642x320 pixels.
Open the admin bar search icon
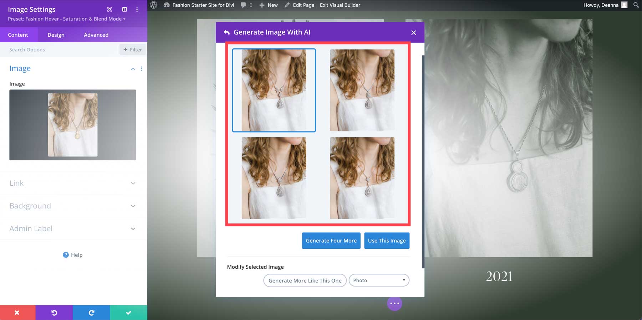coord(636,5)
